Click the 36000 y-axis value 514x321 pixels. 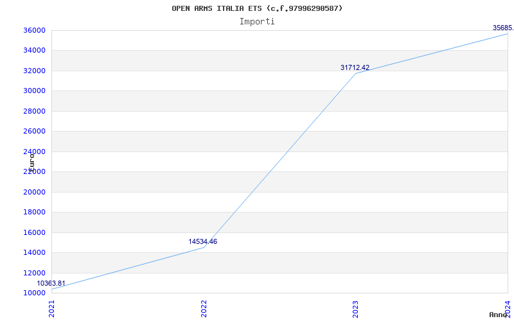click(x=34, y=30)
